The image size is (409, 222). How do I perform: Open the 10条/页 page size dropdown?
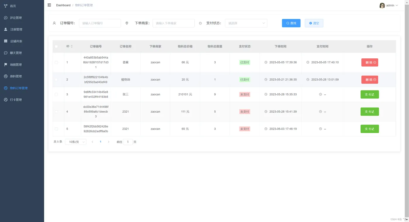[x=76, y=142]
